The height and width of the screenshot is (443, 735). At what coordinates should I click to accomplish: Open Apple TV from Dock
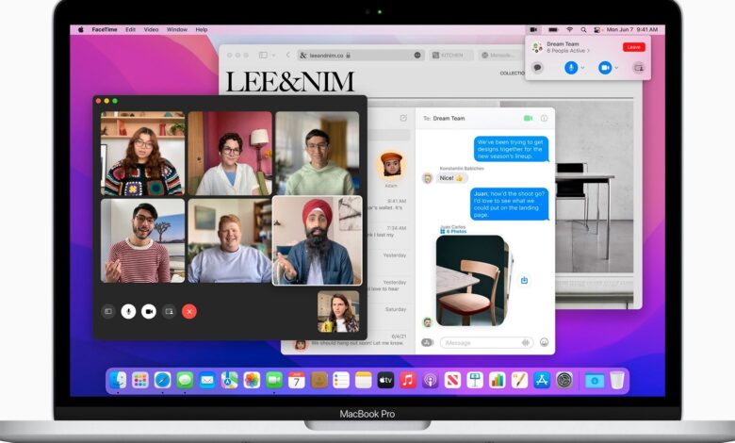click(385, 380)
